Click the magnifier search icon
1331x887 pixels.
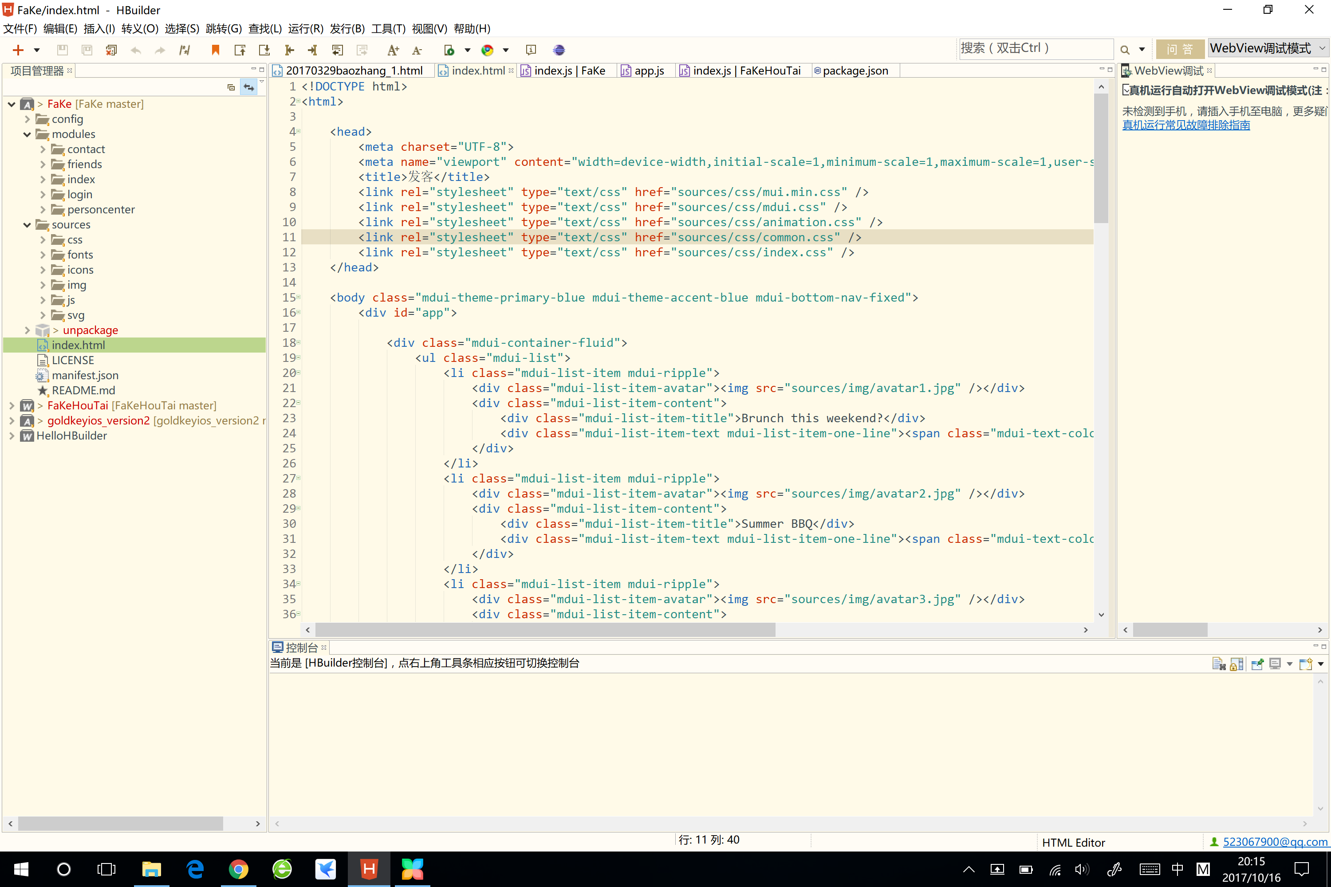(1124, 51)
